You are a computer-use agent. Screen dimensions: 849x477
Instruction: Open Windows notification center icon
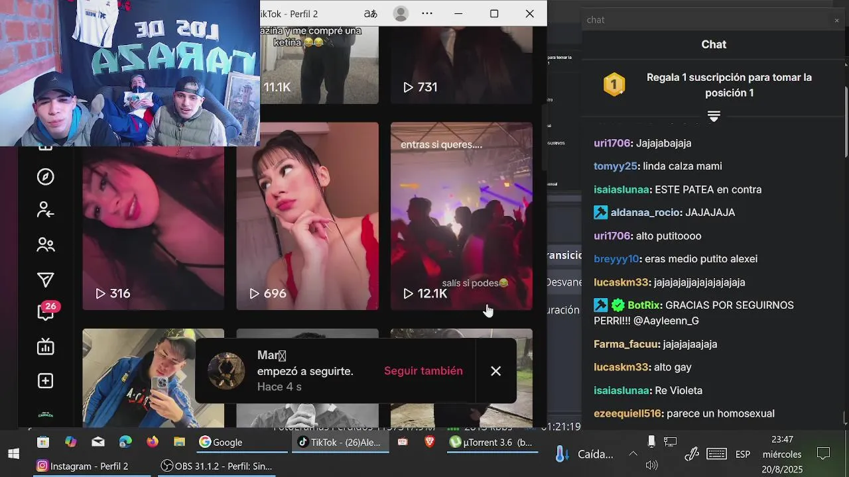[824, 454]
